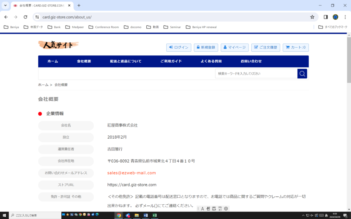Open Word from the taskbar
Screen dimensions: 351x219
coord(146,215)
